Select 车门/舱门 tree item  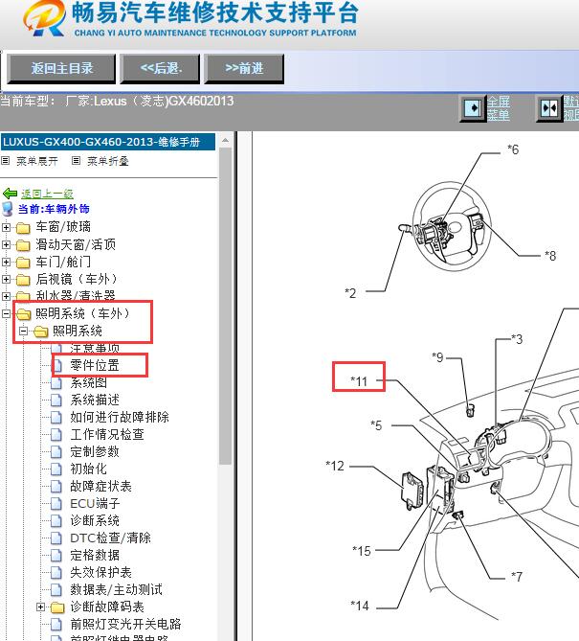pyautogui.click(x=63, y=262)
